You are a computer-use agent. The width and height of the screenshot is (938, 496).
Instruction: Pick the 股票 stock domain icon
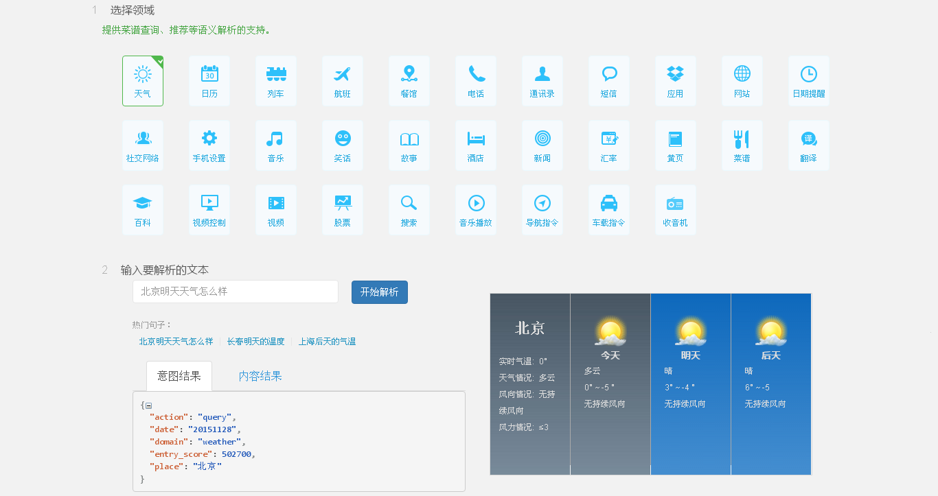click(343, 210)
